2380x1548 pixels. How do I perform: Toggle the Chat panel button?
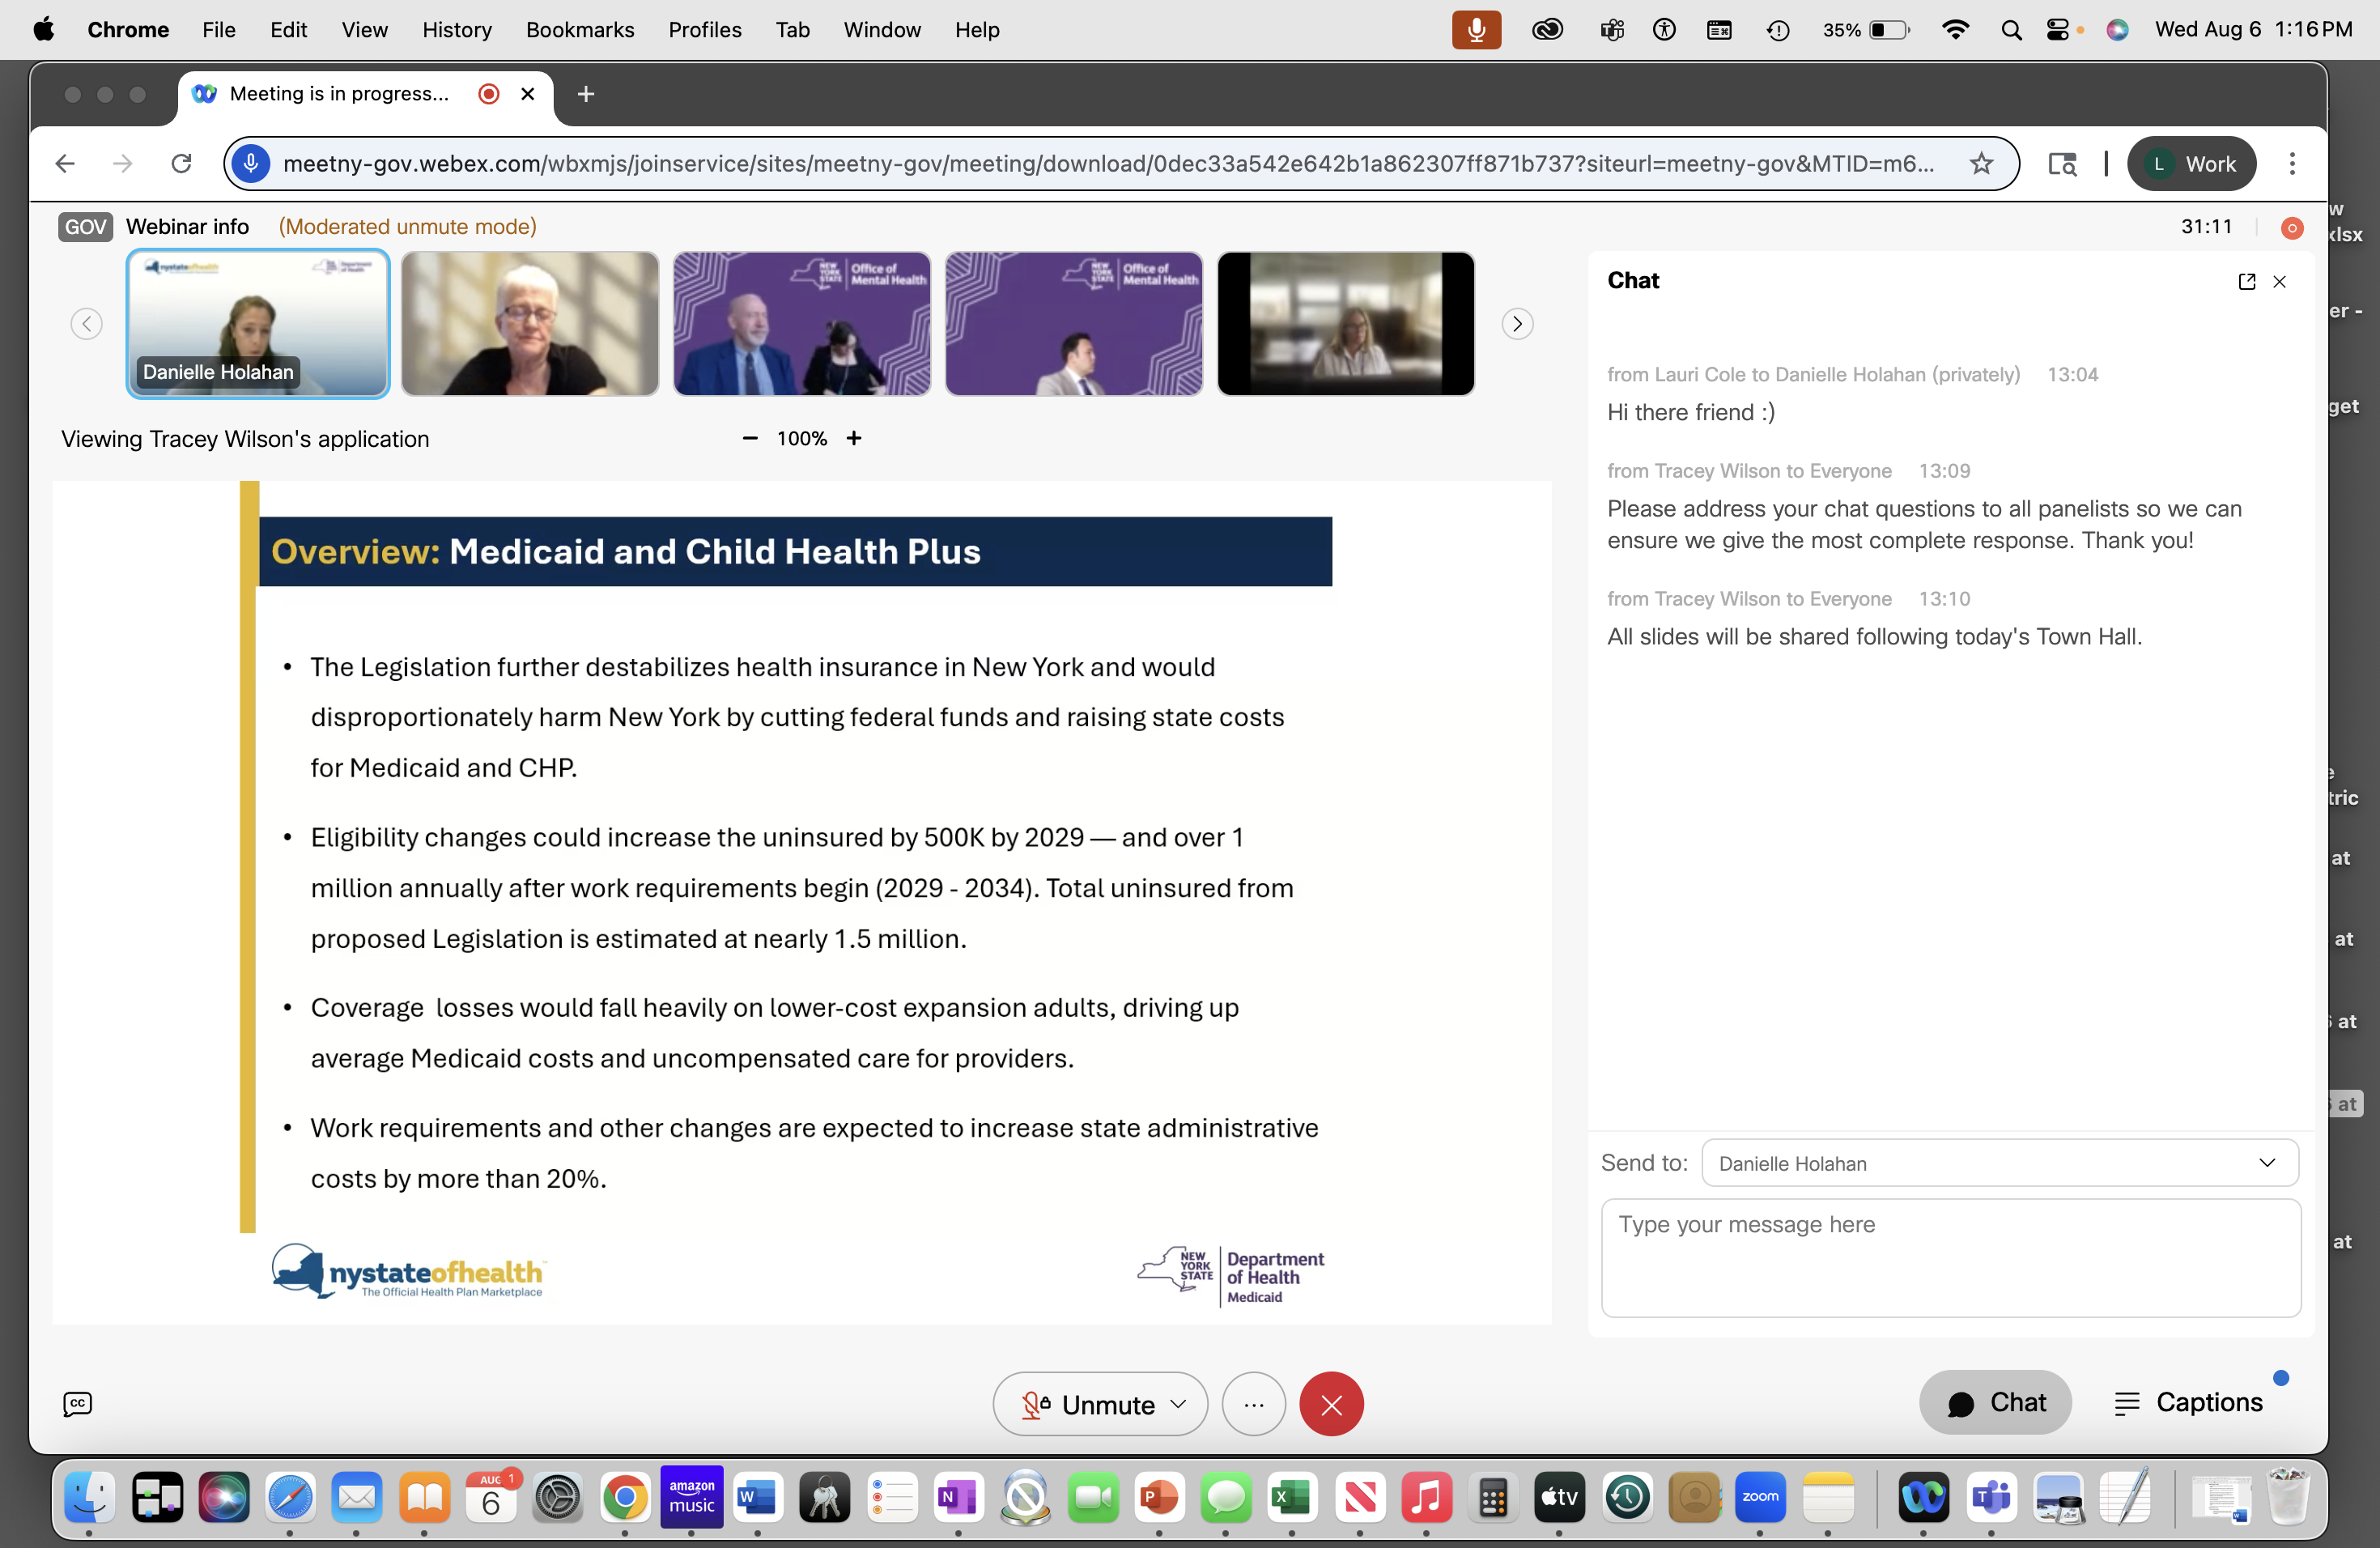pyautogui.click(x=1995, y=1402)
